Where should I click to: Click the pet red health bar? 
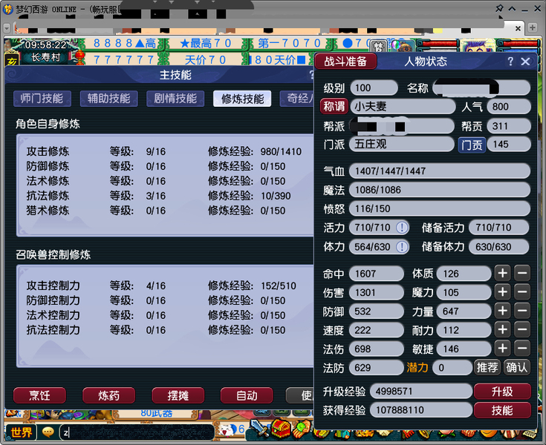point(438,44)
